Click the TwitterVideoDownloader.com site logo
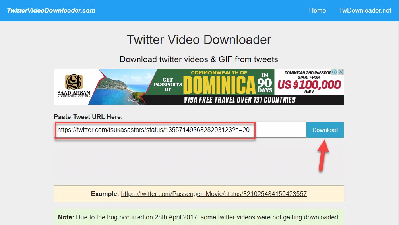The image size is (399, 225). pos(51,11)
